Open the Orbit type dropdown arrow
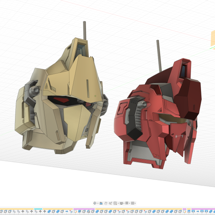Viewport: 215px width, 215px height. [x=98, y=203]
